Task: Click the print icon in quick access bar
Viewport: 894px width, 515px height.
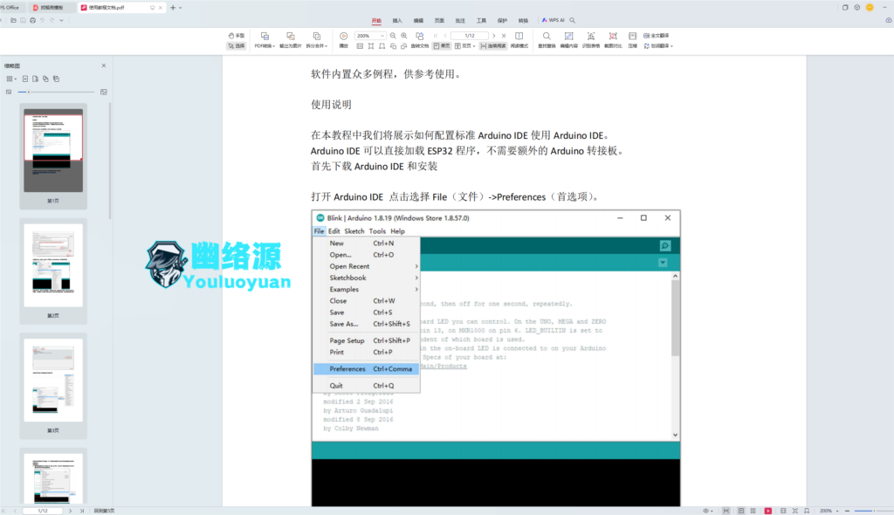Action: tap(32, 21)
